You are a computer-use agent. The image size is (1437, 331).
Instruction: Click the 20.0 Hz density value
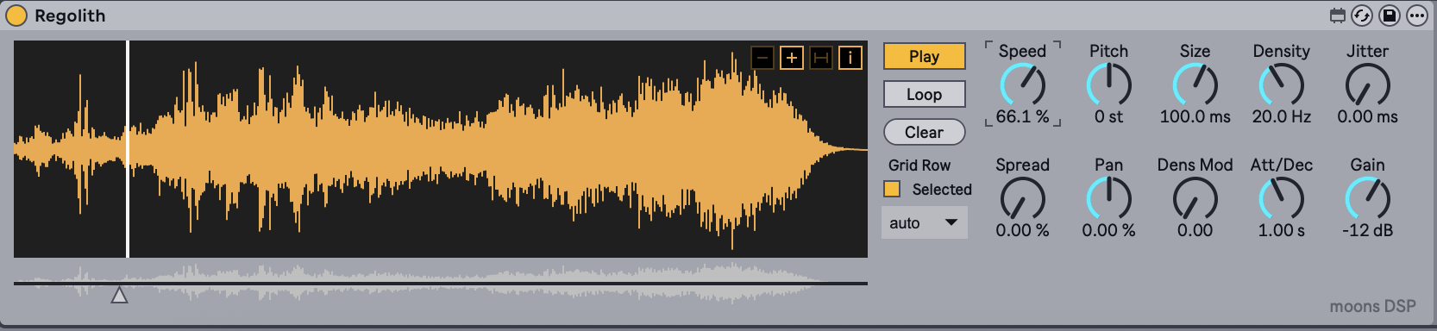pyautogui.click(x=1281, y=116)
